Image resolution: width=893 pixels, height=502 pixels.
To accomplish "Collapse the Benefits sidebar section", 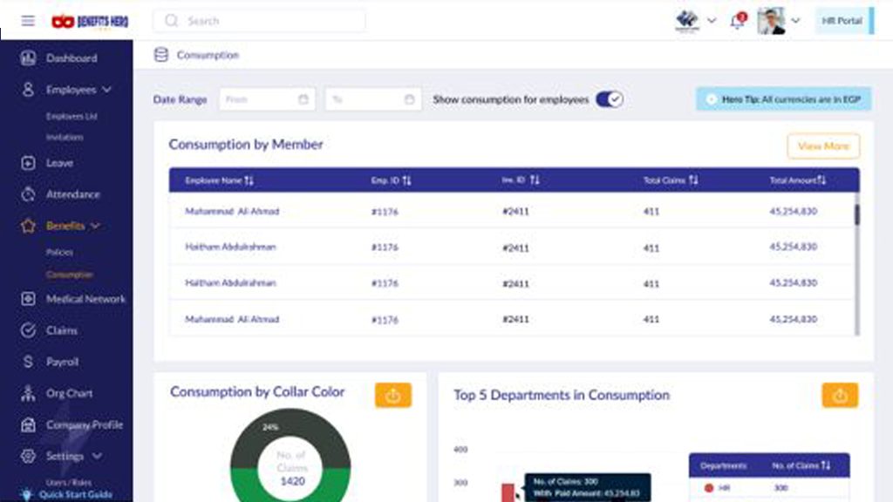I will click(x=95, y=226).
